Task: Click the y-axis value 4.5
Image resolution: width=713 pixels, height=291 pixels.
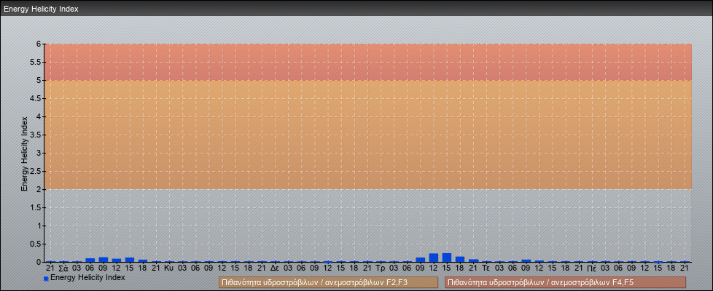Action: click(36, 98)
